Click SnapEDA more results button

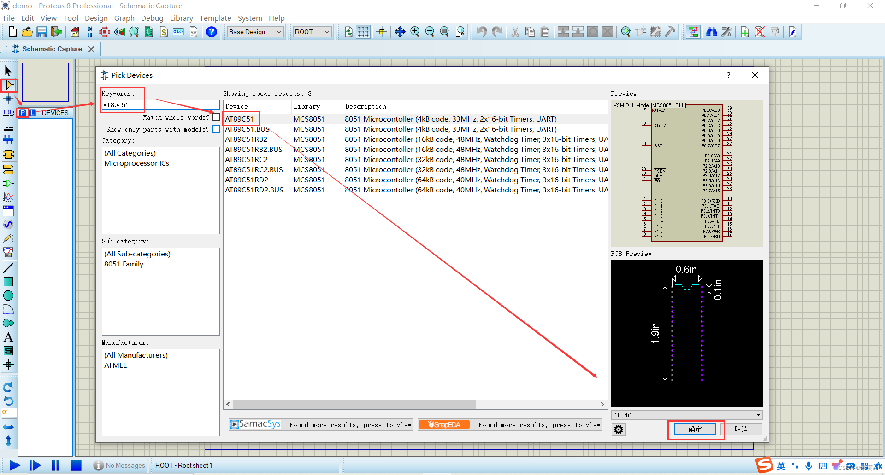[510, 424]
